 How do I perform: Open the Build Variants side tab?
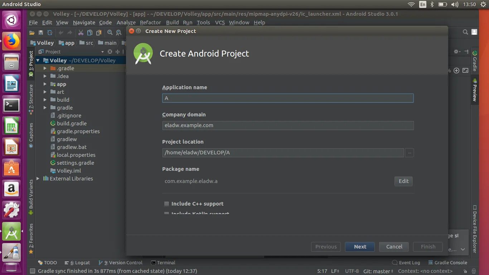pos(31,197)
